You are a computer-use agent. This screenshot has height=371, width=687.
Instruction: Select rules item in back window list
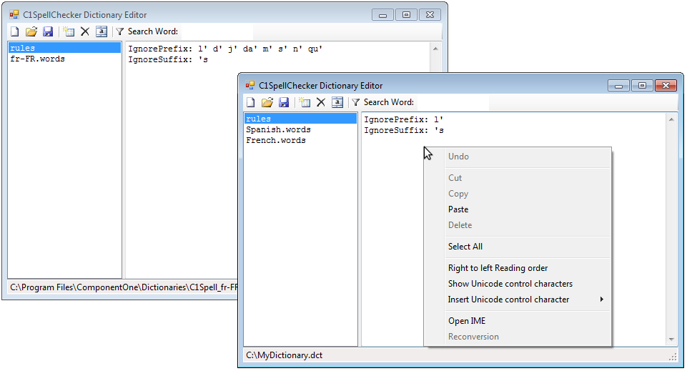pos(65,48)
